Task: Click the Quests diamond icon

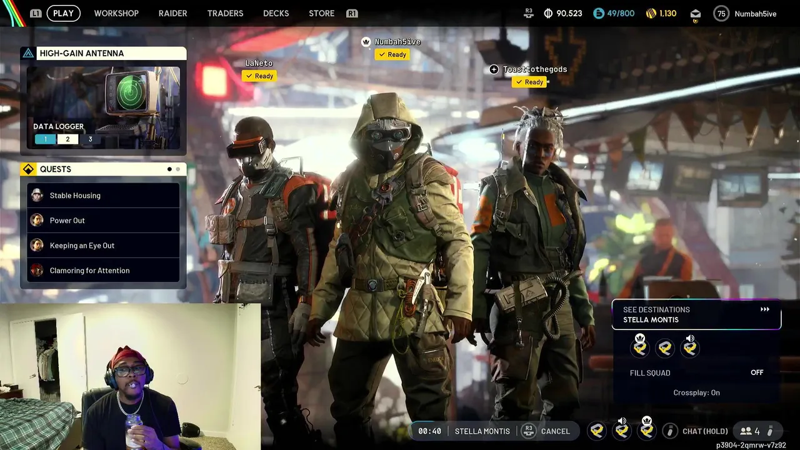Action: click(x=28, y=169)
